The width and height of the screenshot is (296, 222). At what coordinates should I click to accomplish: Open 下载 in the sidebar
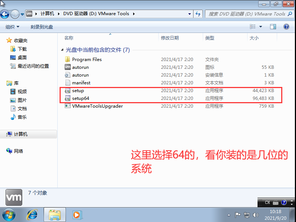point(18,49)
